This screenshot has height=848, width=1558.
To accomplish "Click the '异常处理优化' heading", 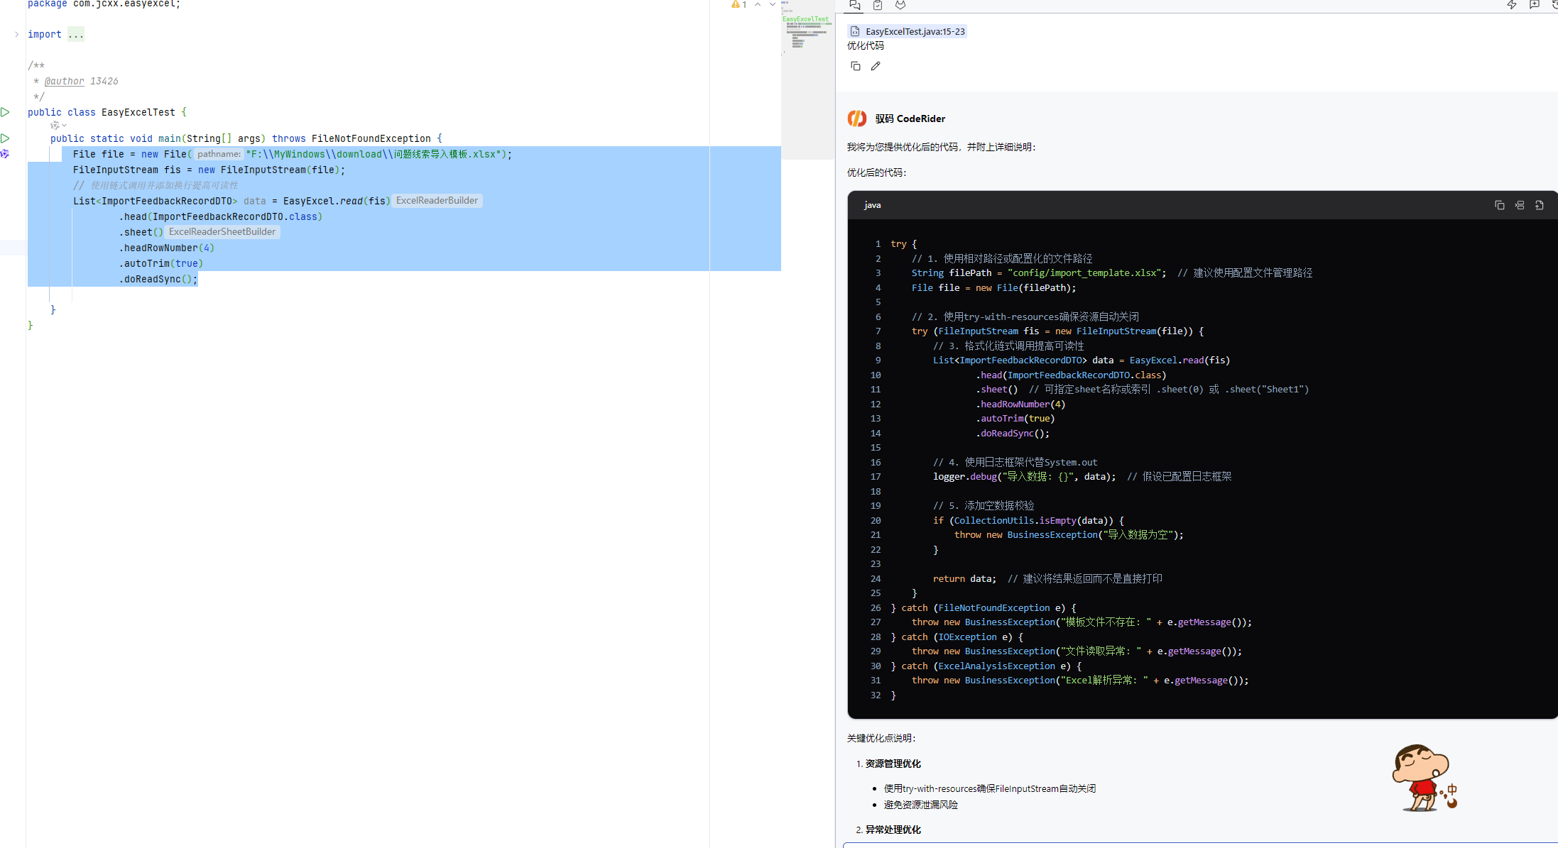I will click(893, 830).
